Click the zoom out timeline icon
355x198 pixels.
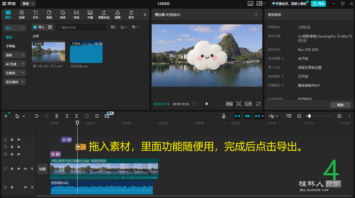299,116
